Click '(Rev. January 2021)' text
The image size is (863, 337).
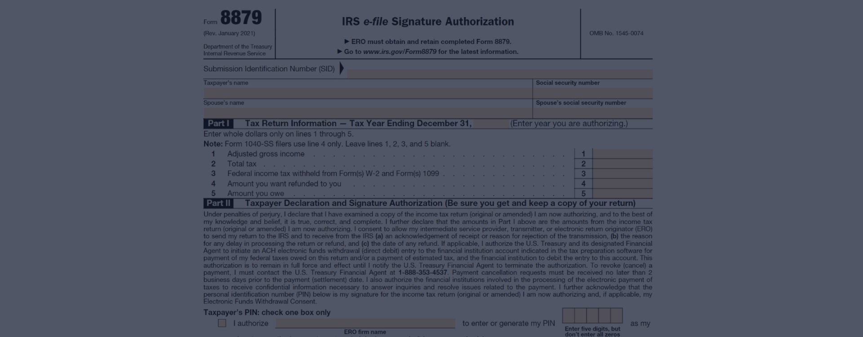tap(229, 33)
